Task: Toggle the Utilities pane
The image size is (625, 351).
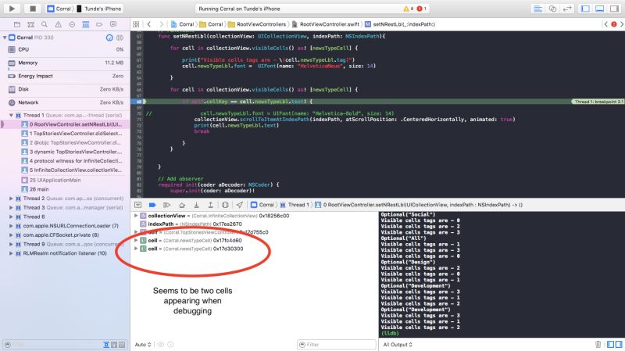Action: pos(614,9)
